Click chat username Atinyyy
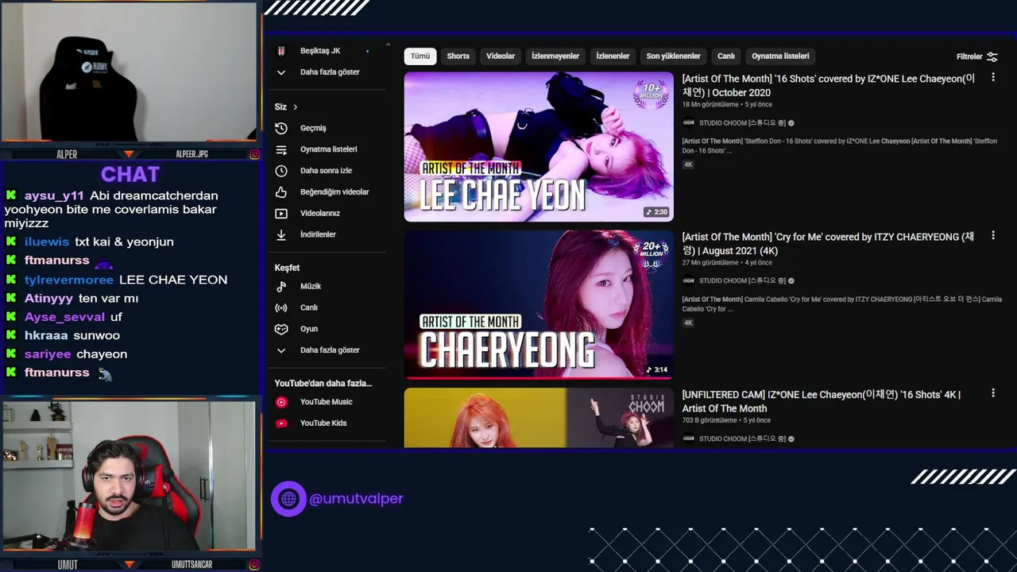1017x572 pixels. (48, 298)
